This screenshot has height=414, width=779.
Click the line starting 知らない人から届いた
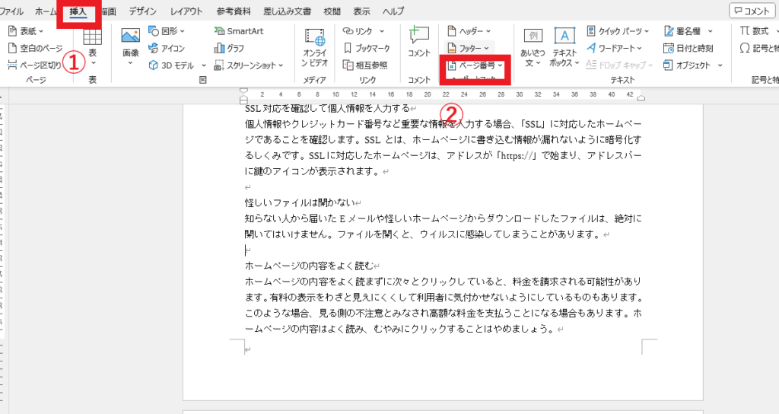coord(444,218)
